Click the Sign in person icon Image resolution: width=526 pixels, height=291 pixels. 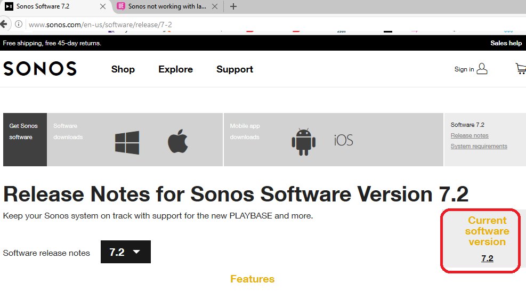[482, 69]
